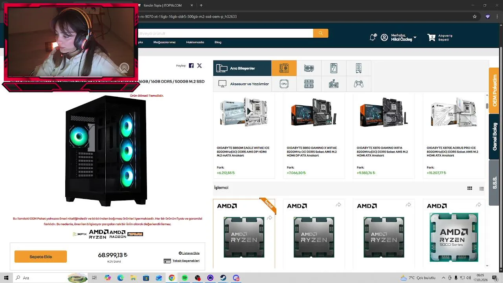This screenshot has height=283, width=503.
Task: Select the fan cooler icon beside the gamepad
Action: pyautogui.click(x=334, y=84)
